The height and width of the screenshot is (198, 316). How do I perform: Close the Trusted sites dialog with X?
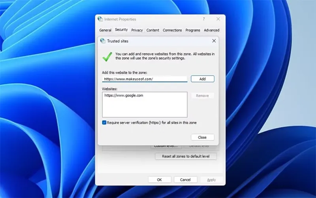tap(214, 41)
